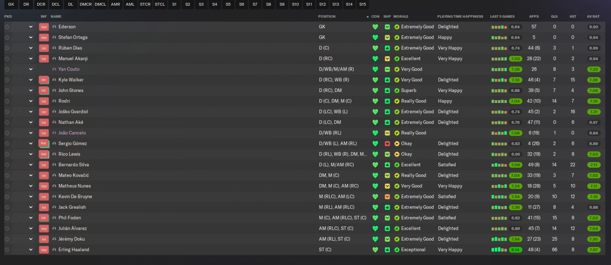
Task: Click Ederson's Hol info badge
Action: click(44, 27)
